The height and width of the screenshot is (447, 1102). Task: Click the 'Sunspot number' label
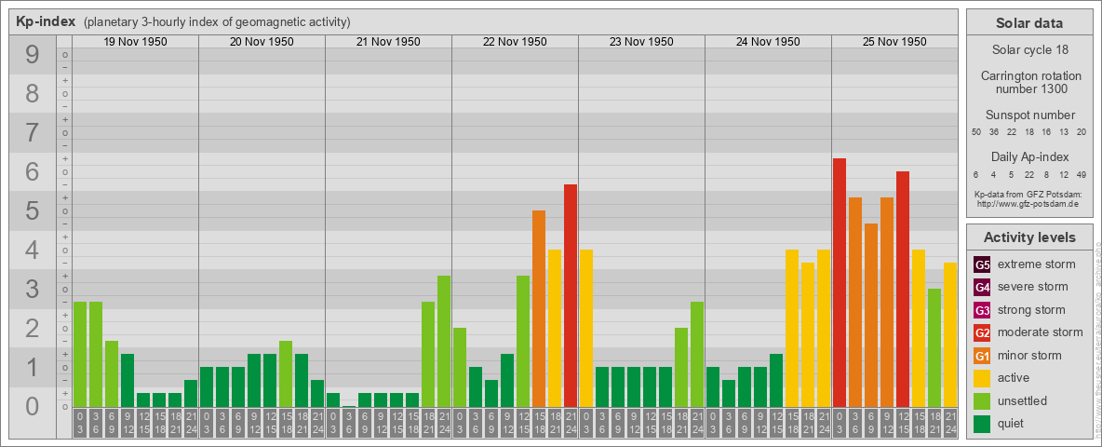[1029, 115]
